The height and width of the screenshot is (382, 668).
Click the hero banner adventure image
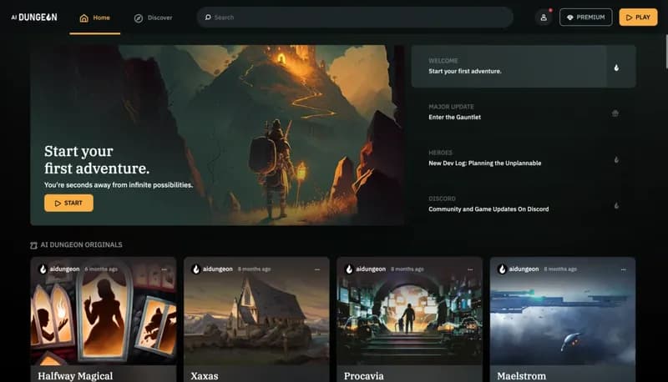217,135
